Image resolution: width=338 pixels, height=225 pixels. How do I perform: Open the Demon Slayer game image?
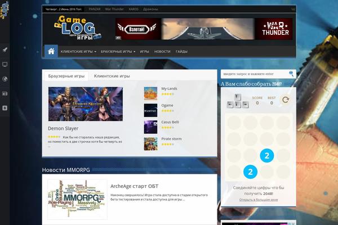[86, 104]
